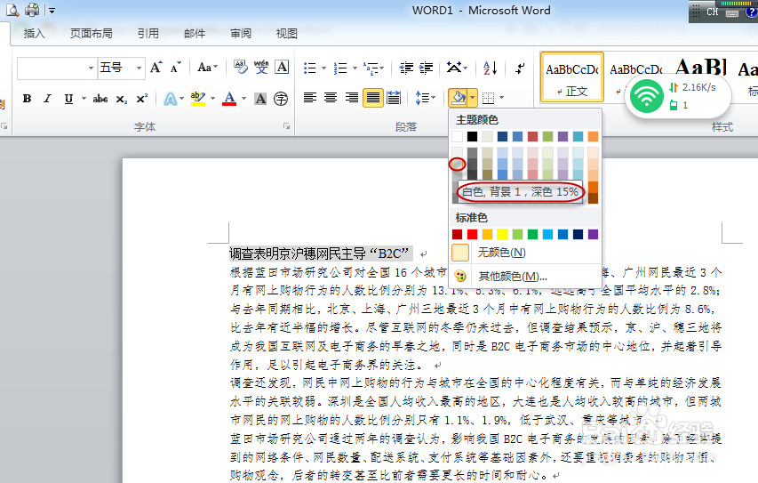Click the show paragraph marks icon
Image resolution: width=758 pixels, height=483 pixels.
520,68
